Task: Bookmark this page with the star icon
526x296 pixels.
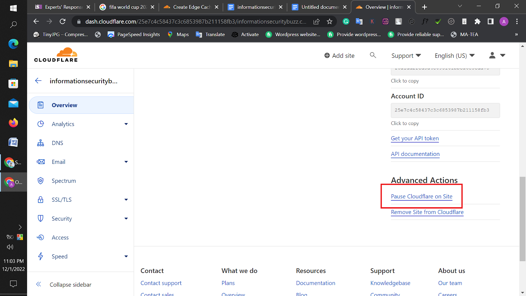Action: (330, 21)
